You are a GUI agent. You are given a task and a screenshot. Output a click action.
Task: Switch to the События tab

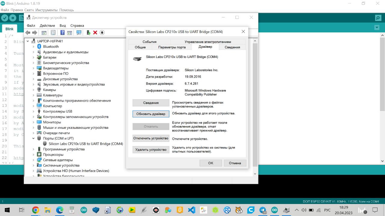tap(149, 42)
